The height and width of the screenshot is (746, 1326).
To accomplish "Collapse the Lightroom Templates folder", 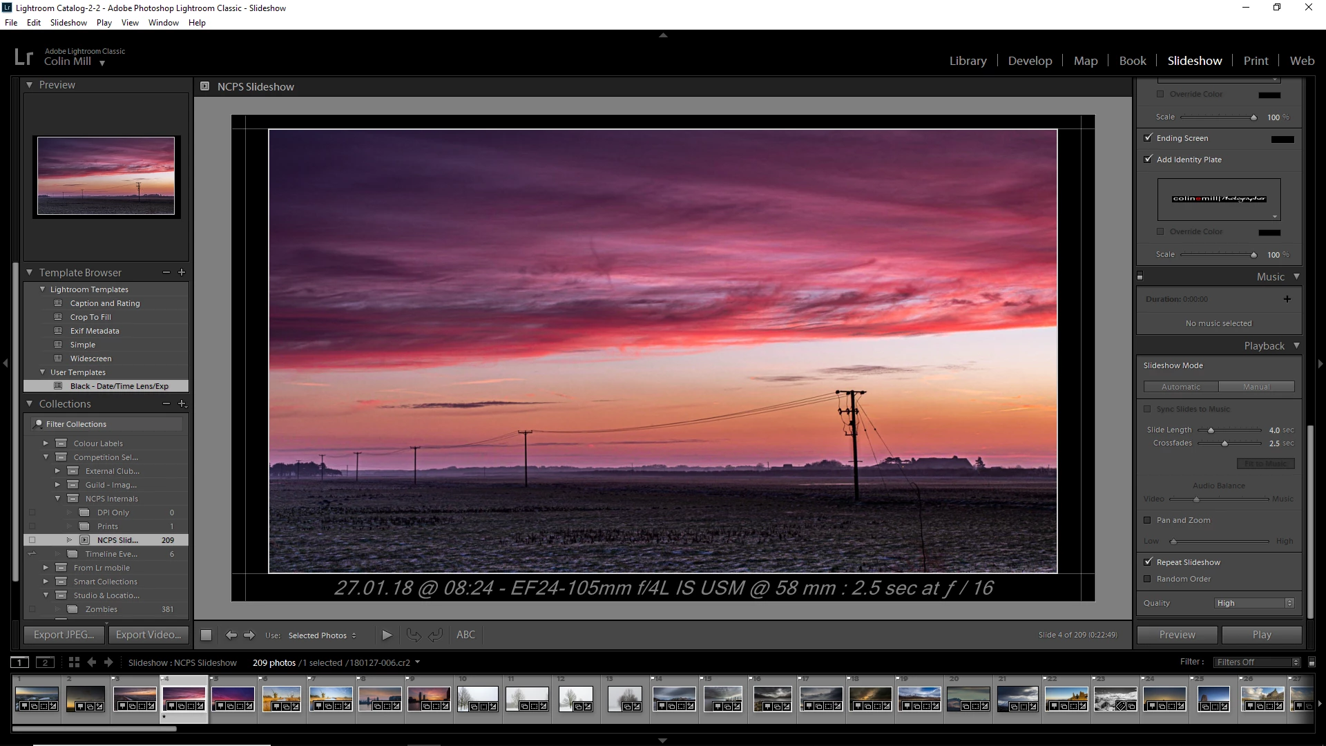I will (x=43, y=289).
